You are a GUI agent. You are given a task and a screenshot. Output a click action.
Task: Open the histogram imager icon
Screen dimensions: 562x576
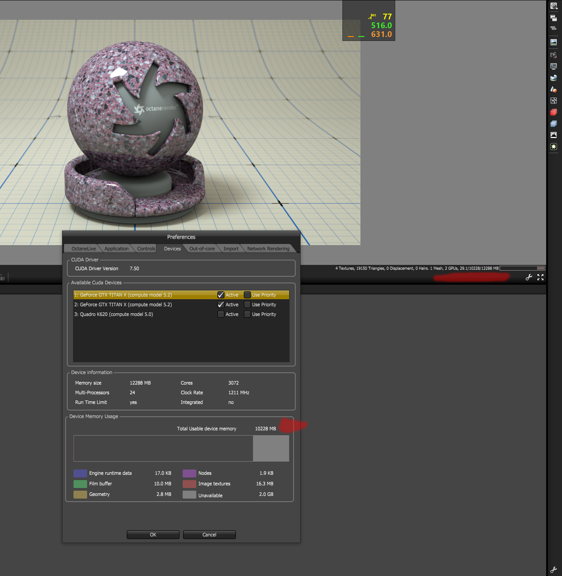pyautogui.click(x=554, y=135)
